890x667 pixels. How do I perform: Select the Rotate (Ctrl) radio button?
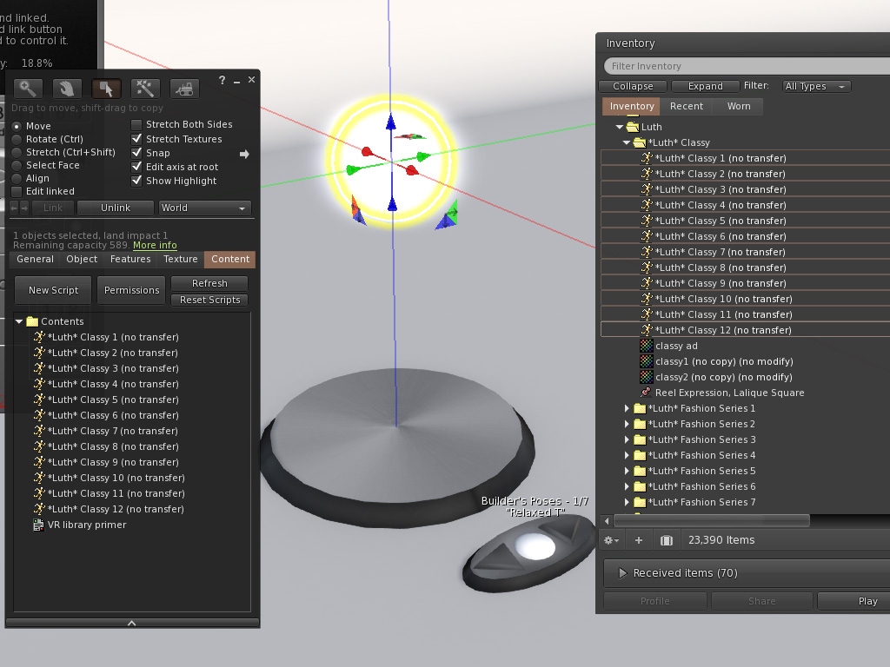tap(17, 139)
